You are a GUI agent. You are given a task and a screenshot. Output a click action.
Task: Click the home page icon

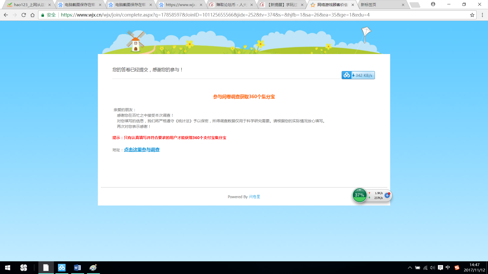(33, 15)
